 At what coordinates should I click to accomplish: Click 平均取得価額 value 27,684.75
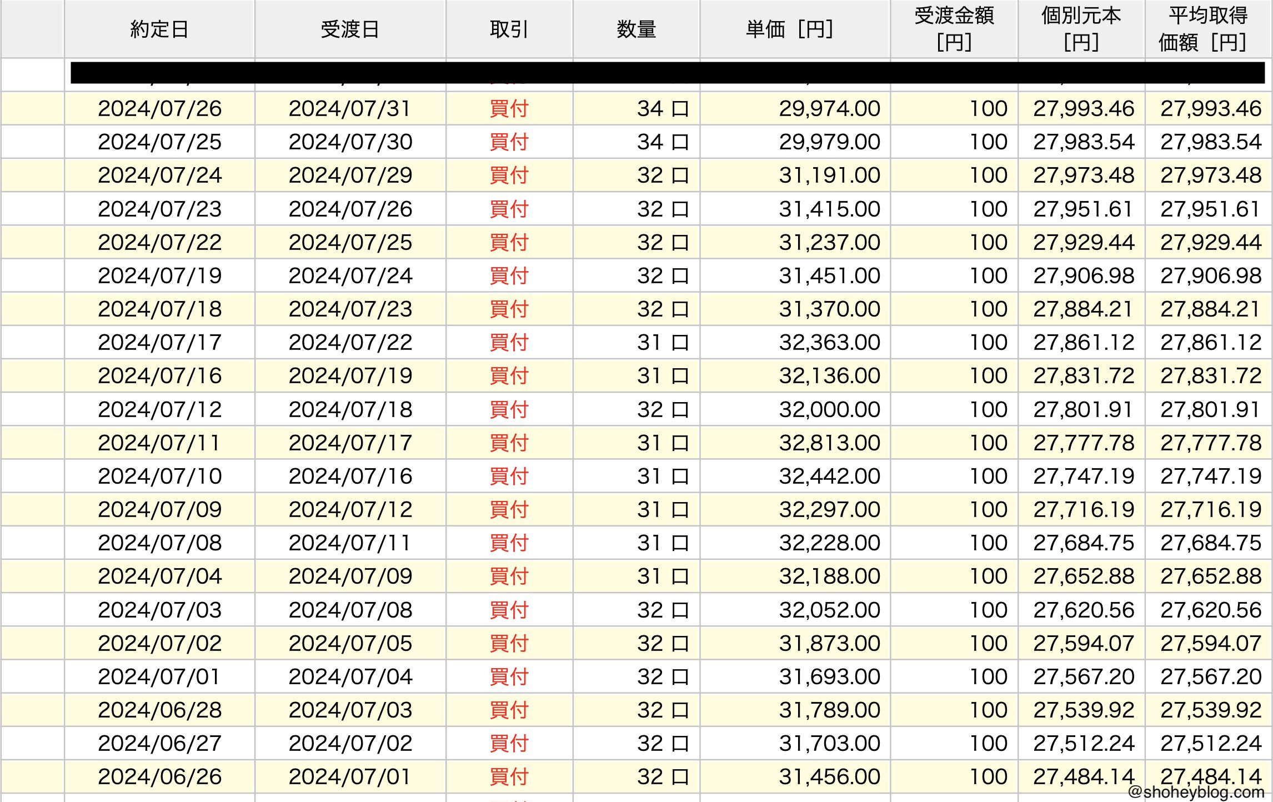(x=1211, y=543)
